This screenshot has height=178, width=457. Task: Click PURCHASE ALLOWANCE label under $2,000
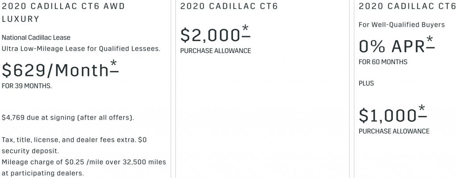tap(216, 51)
